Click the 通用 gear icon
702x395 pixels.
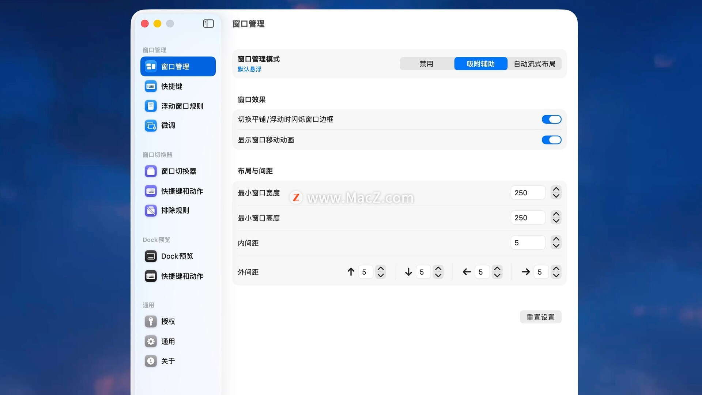pos(151,341)
